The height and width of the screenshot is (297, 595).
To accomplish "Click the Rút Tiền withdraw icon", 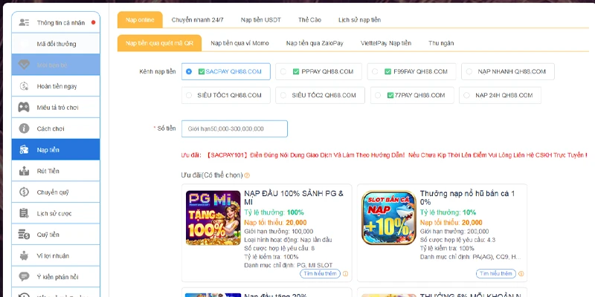I will click(x=24, y=171).
